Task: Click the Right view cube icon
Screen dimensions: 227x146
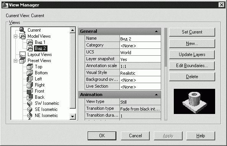Action: [x=30, y=85]
